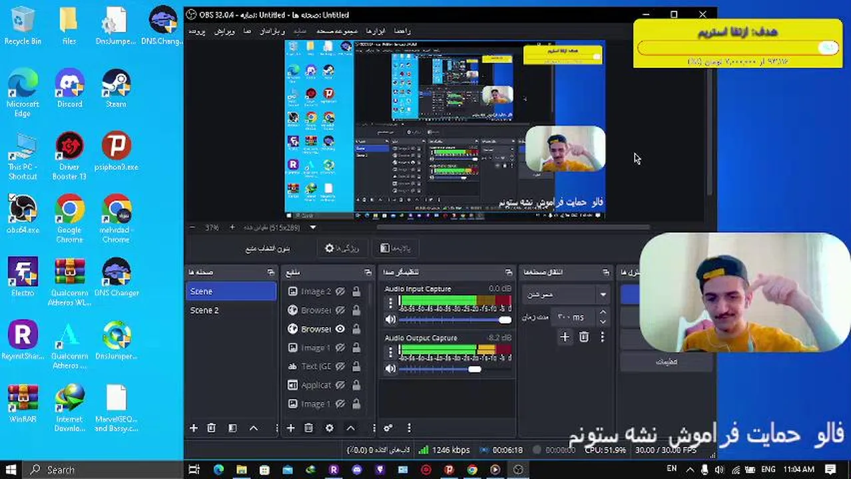
Task: Mute Audio Input Capture speaker icon
Action: click(390, 320)
